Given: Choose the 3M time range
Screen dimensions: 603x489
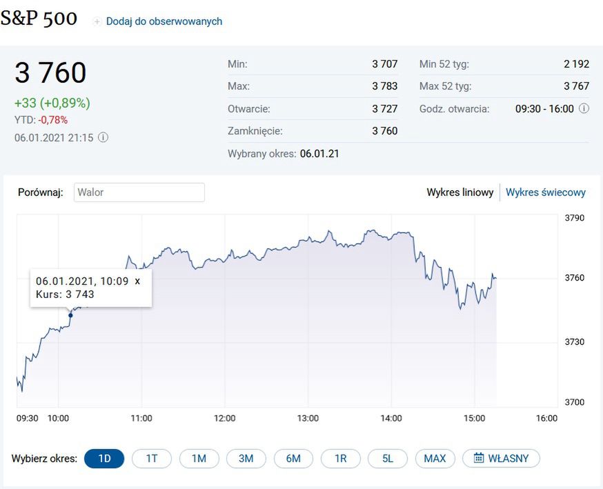Looking at the screenshot, I should 246,458.
